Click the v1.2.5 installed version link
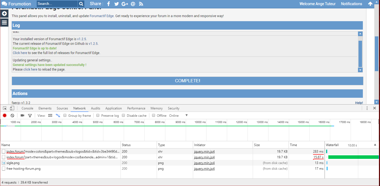380x186 pixels. pos(82,39)
